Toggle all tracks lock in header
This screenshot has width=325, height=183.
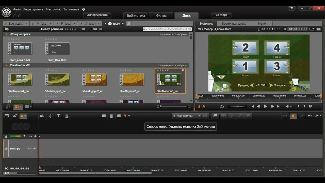click(x=6, y=136)
